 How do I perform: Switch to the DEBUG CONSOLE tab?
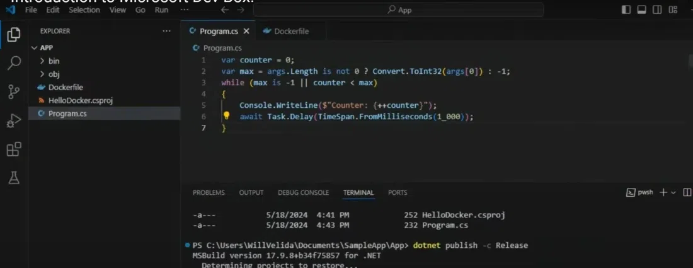point(303,193)
